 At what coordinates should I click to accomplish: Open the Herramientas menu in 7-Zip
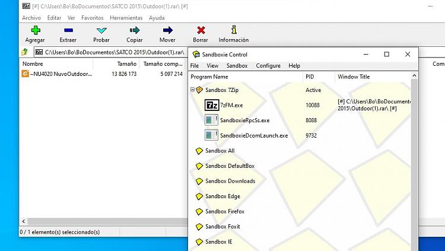pyautogui.click(x=126, y=18)
